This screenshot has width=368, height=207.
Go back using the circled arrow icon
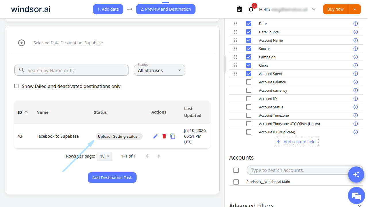[22, 43]
